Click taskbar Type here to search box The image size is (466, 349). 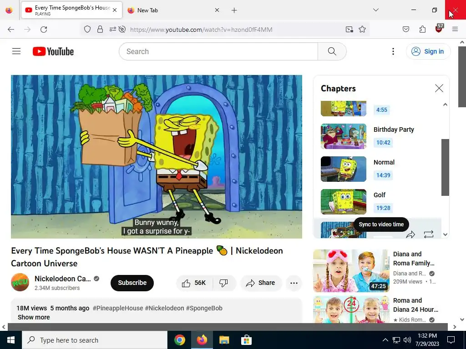(x=95, y=340)
